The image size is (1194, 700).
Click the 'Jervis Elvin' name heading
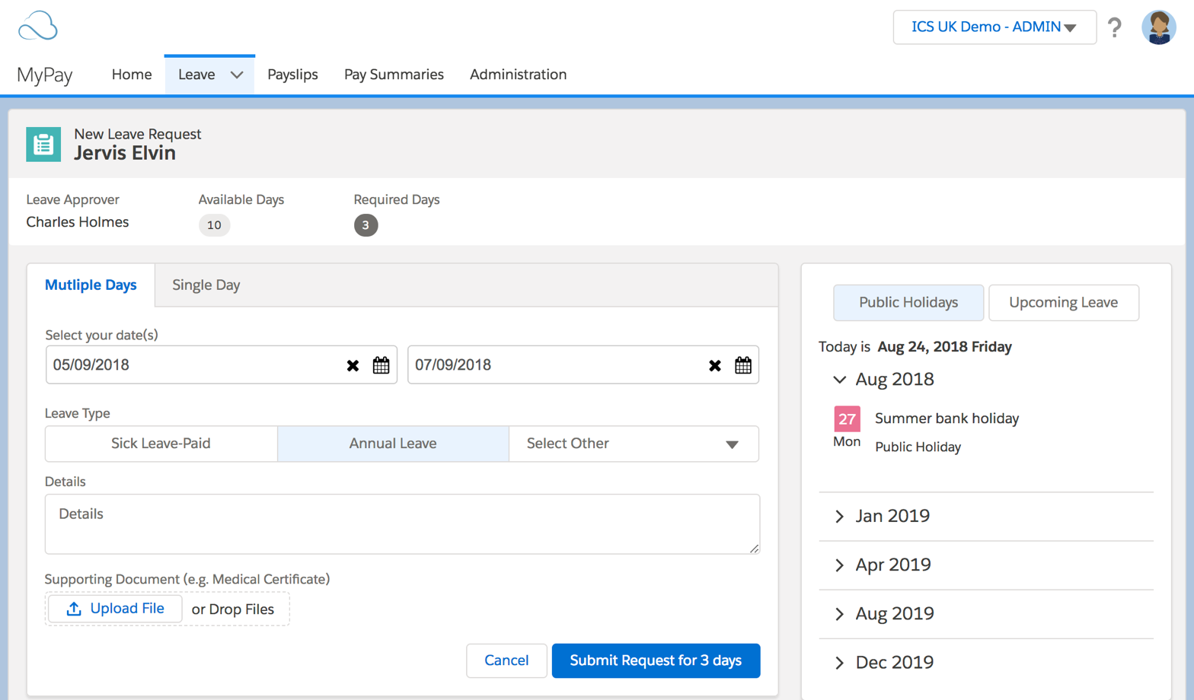(x=125, y=153)
